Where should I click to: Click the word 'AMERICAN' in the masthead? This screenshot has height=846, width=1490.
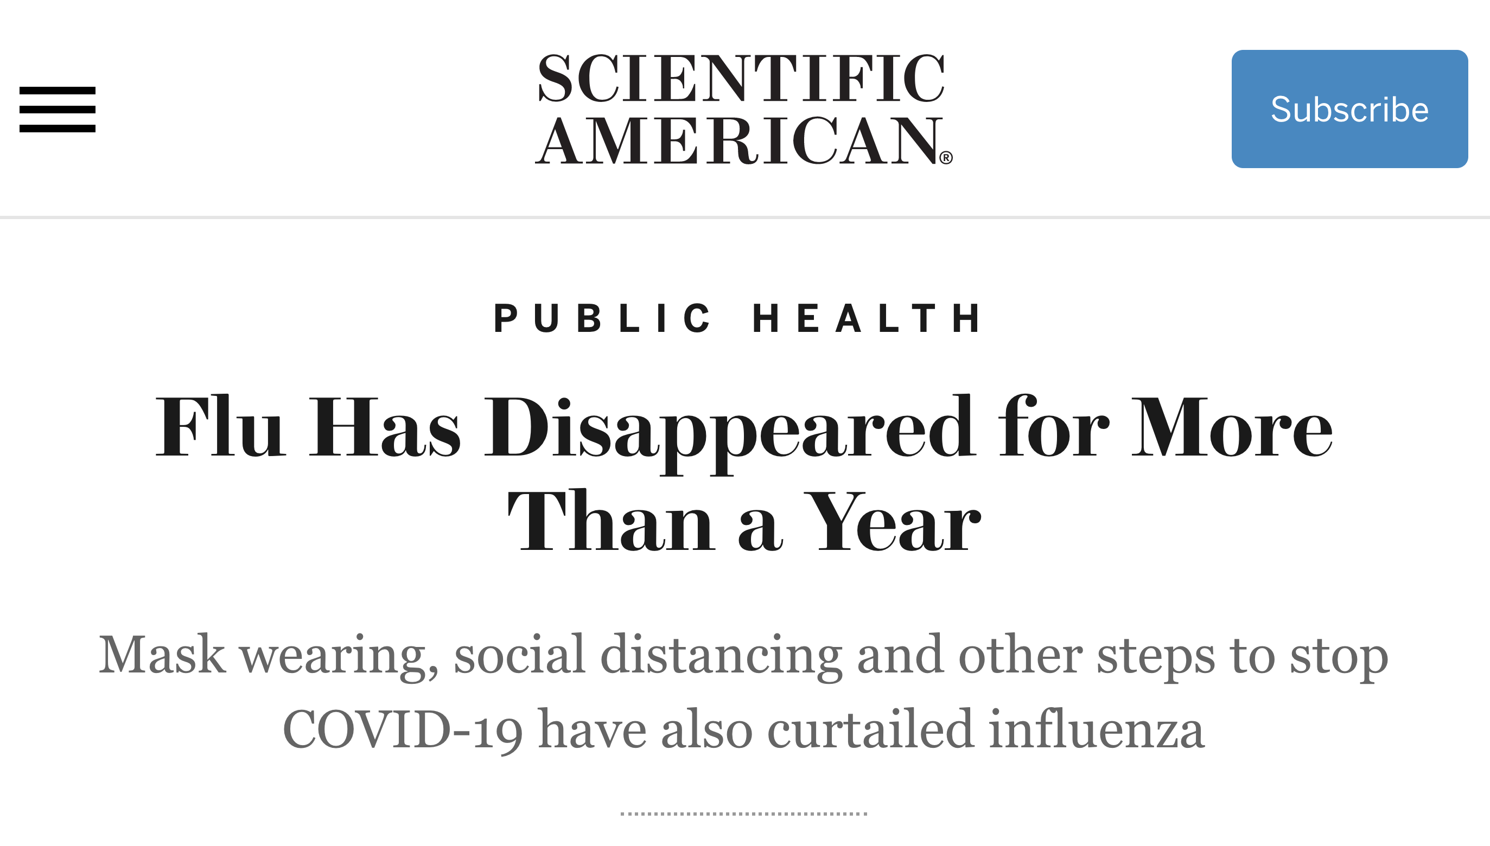click(738, 141)
